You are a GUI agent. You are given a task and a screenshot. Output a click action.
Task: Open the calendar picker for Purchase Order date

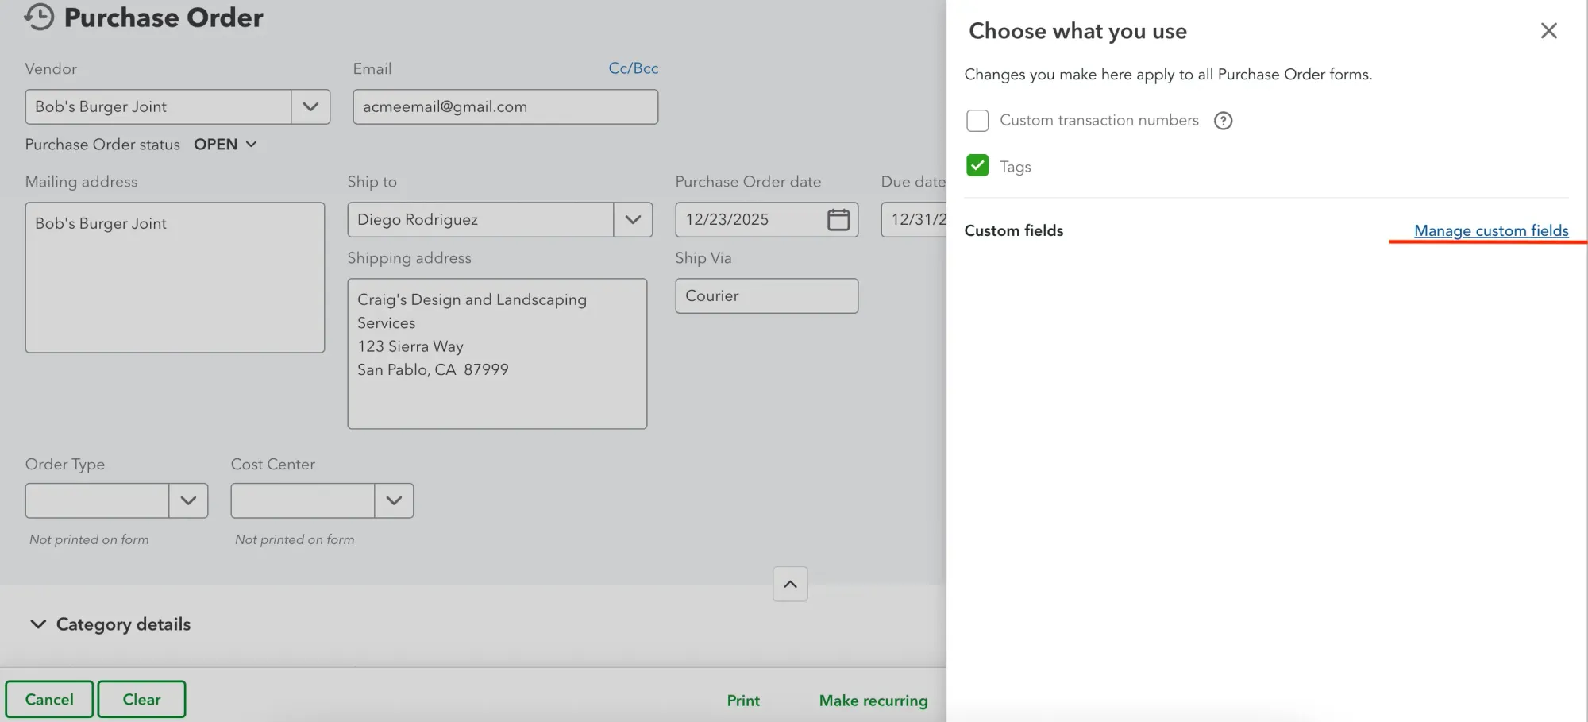pos(839,219)
